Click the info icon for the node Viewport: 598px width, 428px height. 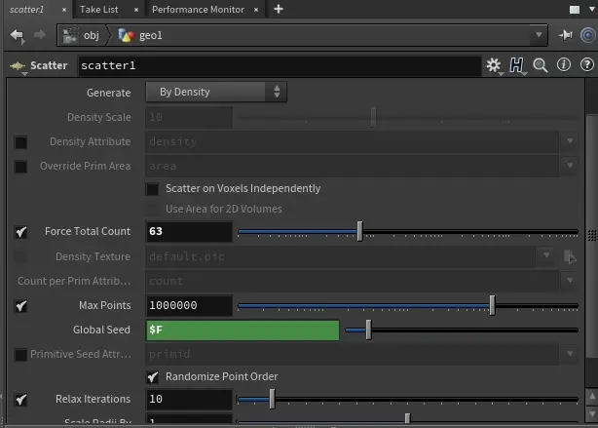563,65
